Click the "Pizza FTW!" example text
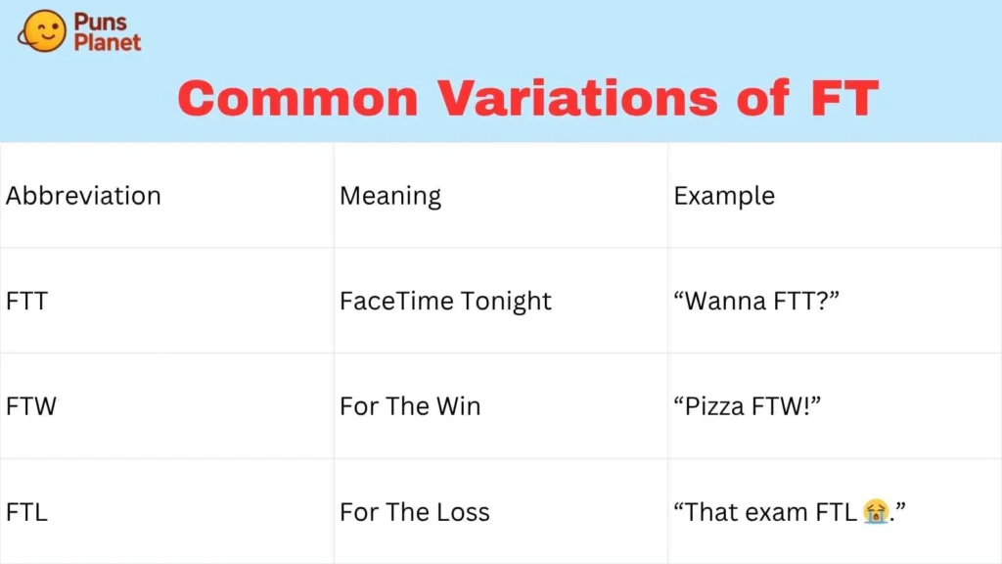 pos(747,406)
